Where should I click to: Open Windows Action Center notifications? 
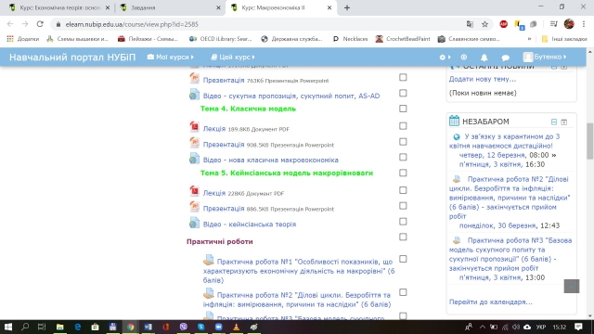tap(578, 327)
